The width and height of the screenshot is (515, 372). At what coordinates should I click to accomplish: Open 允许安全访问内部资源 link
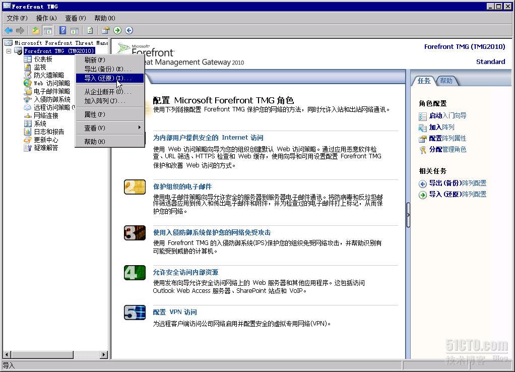[x=185, y=272]
